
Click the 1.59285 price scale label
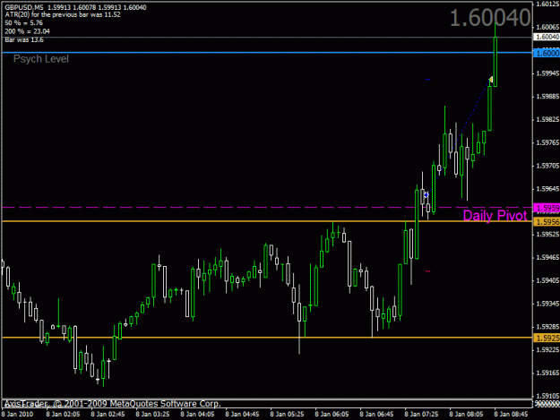point(547,327)
